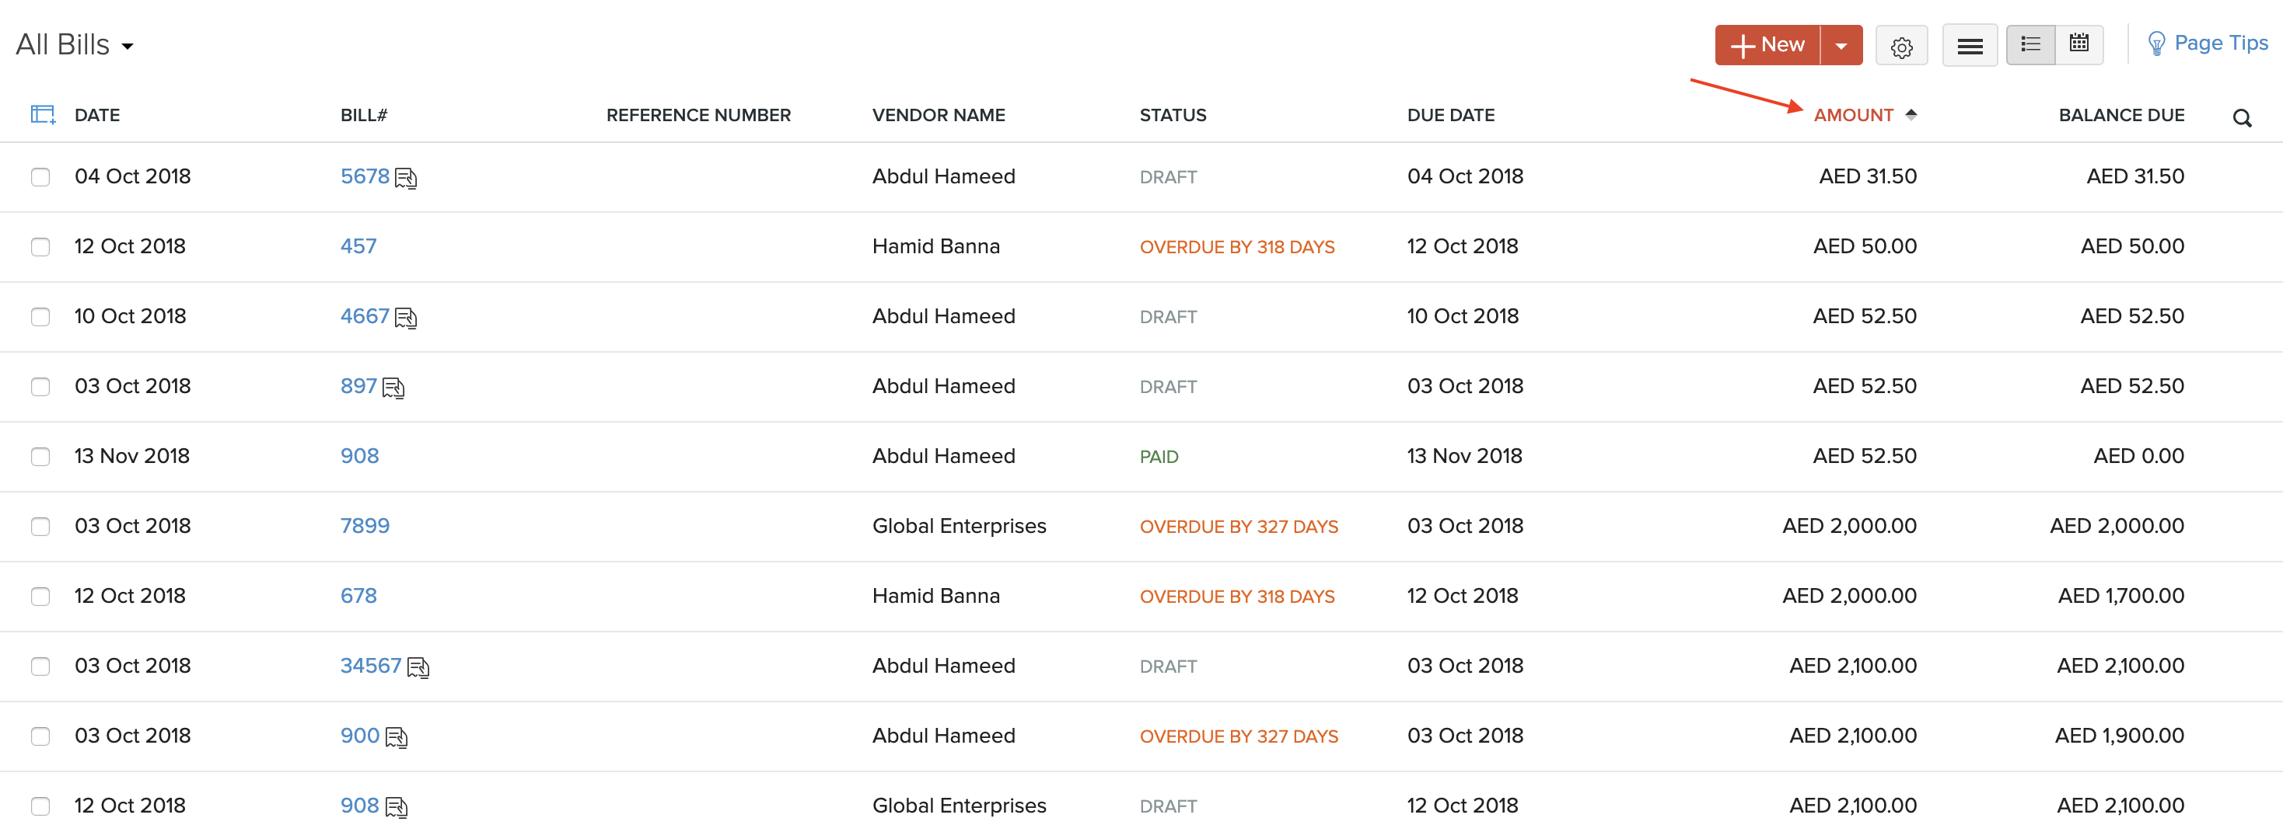This screenshot has width=2283, height=839.
Task: Open the settings gear icon
Action: [x=1901, y=46]
